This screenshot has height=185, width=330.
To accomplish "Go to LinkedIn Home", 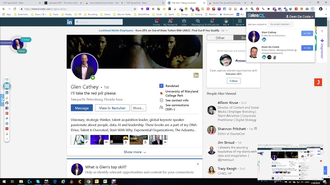I will point(156,22).
